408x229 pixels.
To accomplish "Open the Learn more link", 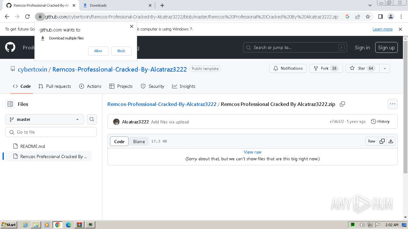I will pyautogui.click(x=382, y=29).
